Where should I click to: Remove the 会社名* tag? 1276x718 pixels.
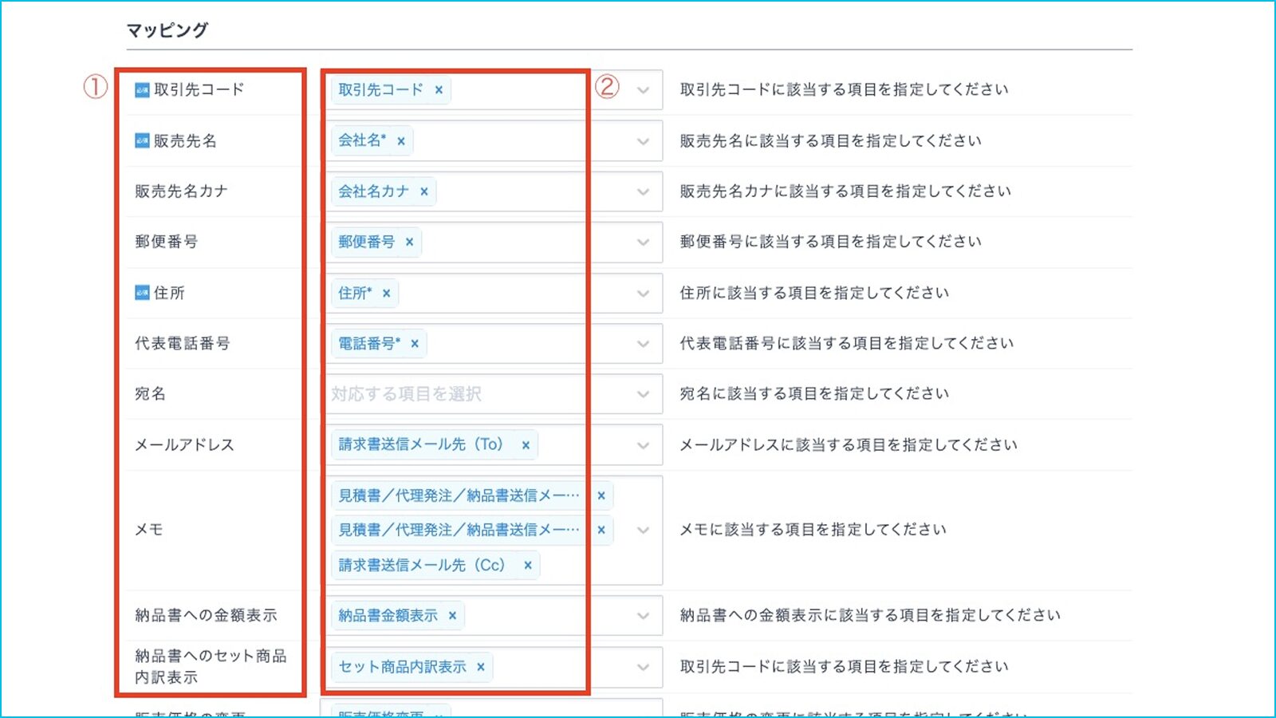(x=401, y=141)
